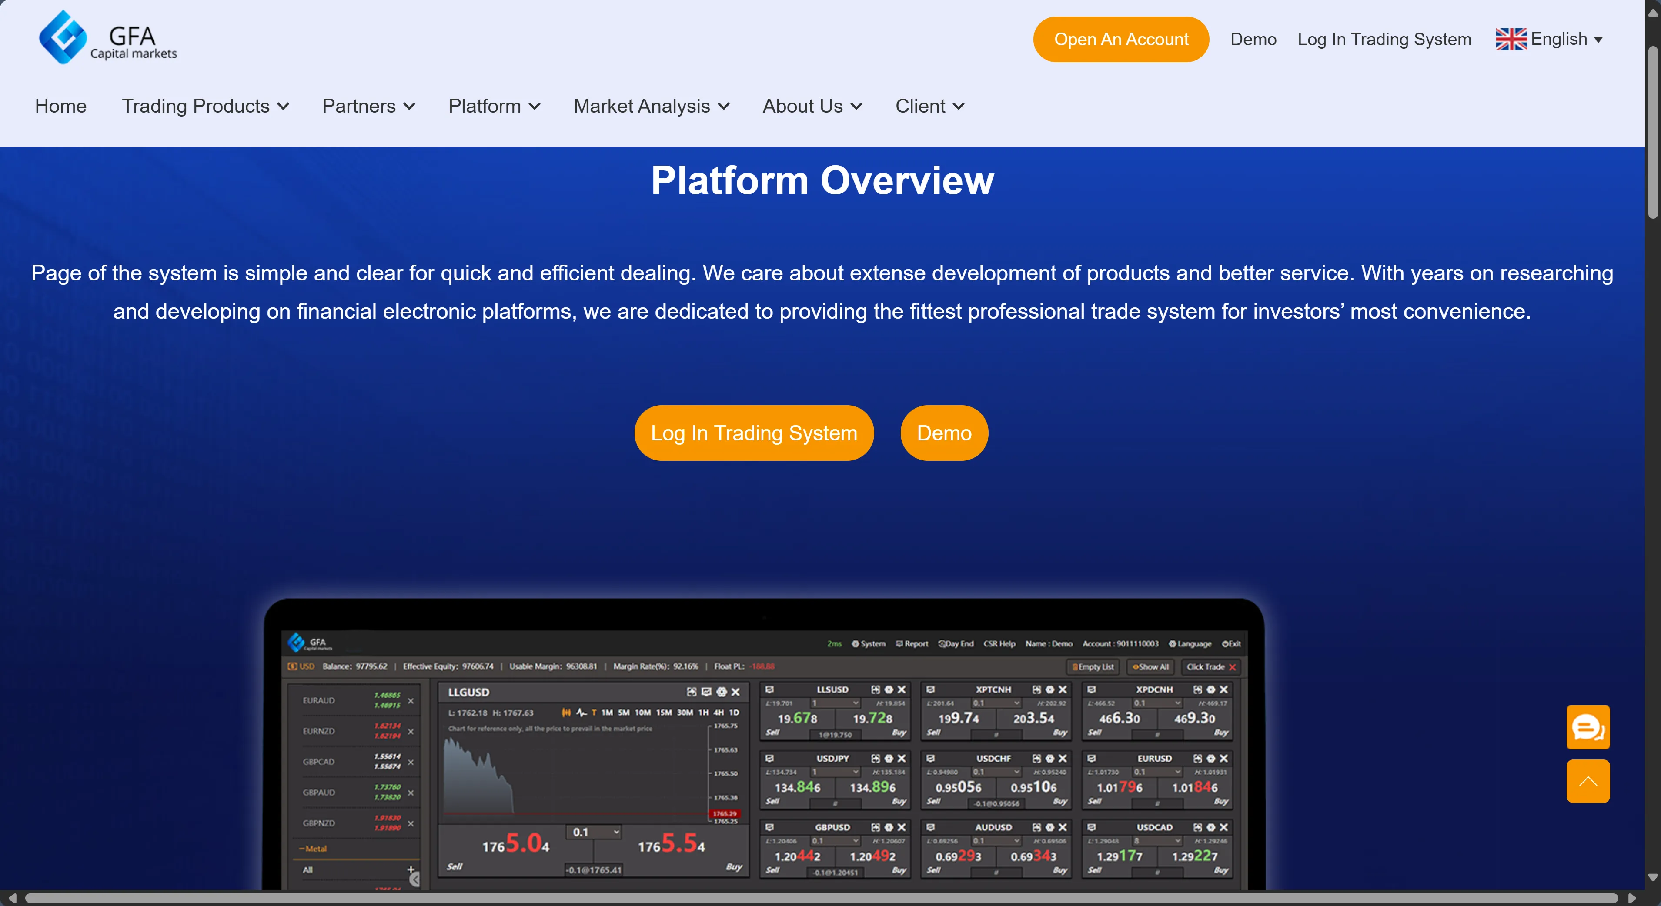Image resolution: width=1661 pixels, height=906 pixels.
Task: Click the GFA Capital markets logo
Action: [x=108, y=37]
